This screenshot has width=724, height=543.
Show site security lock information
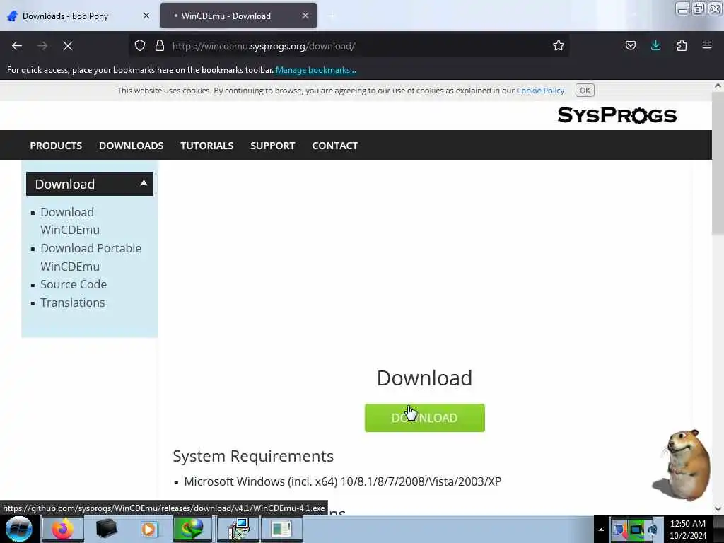click(160, 46)
